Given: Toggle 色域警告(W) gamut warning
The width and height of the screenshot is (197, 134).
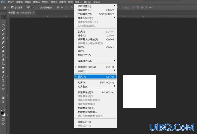Looking at the screenshot, I should 95,14.
